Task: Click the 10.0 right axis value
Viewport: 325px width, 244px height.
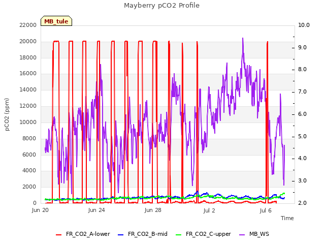Action: pyautogui.click(x=304, y=25)
